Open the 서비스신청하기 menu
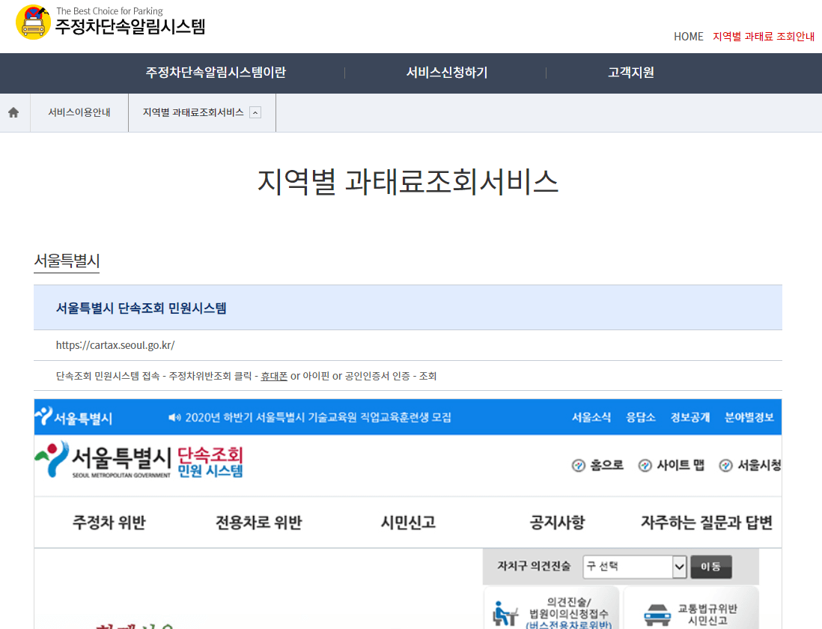 [x=445, y=73]
